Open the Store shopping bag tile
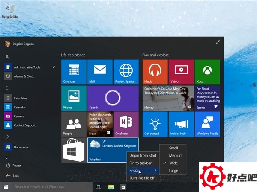This screenshot has width=257, height=192. pos(74,150)
